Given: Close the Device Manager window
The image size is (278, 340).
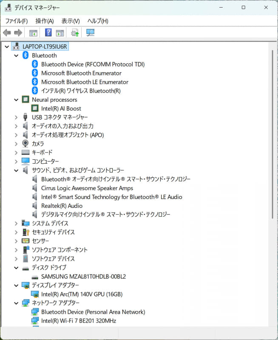Looking at the screenshot, I should coord(266,8).
